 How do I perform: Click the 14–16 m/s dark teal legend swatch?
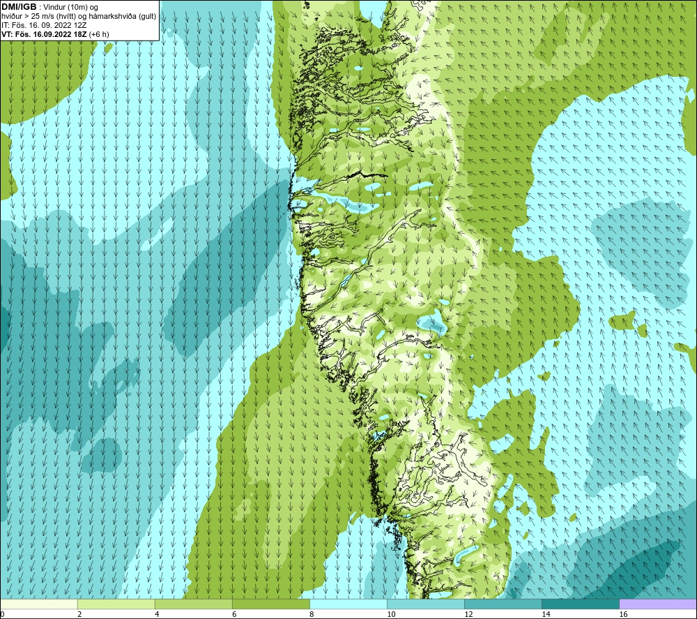point(580,604)
